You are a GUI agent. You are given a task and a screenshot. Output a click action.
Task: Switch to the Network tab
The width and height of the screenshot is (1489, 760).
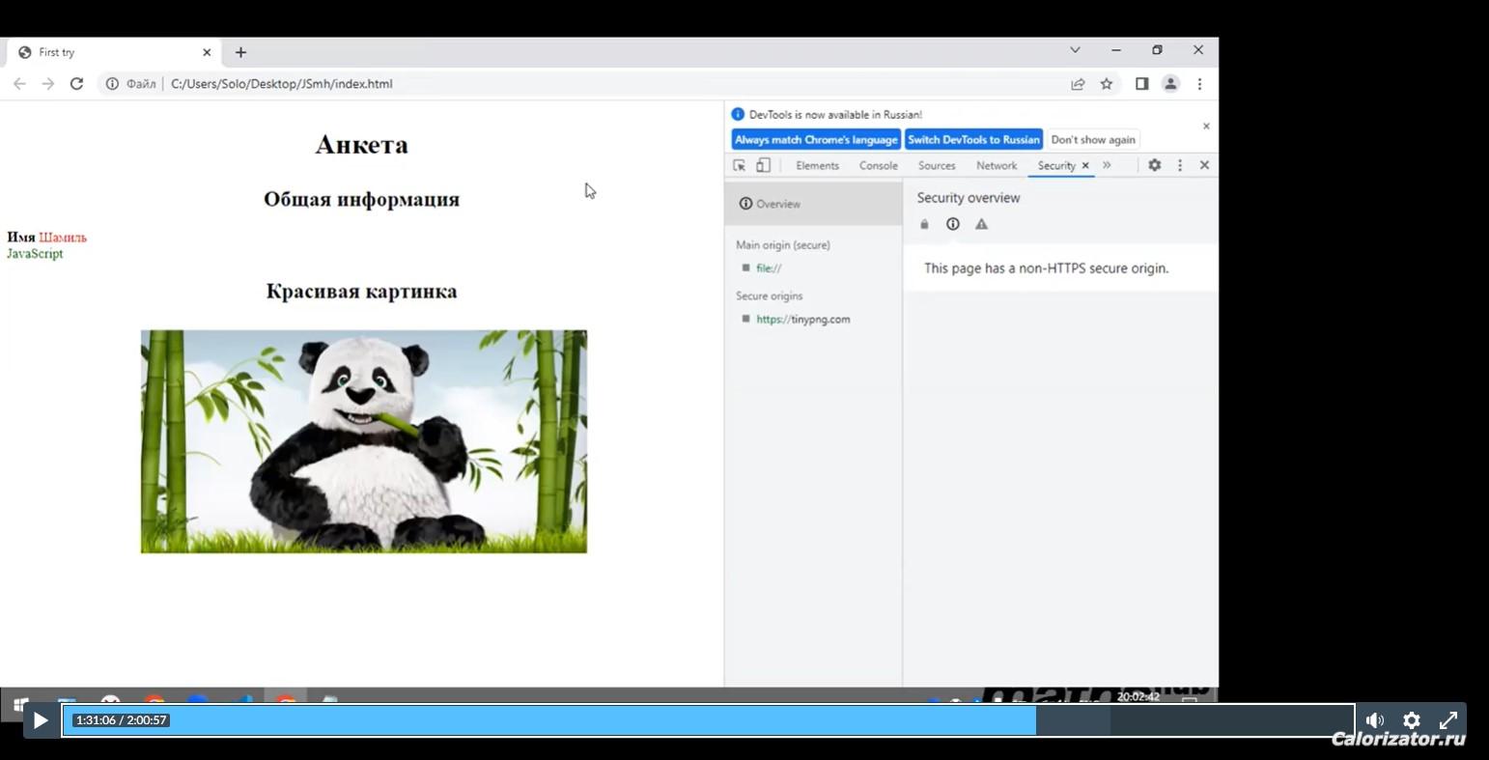click(x=997, y=165)
